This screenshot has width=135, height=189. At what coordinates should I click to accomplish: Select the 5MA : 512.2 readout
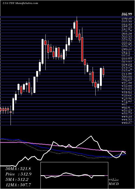[x=17, y=180]
